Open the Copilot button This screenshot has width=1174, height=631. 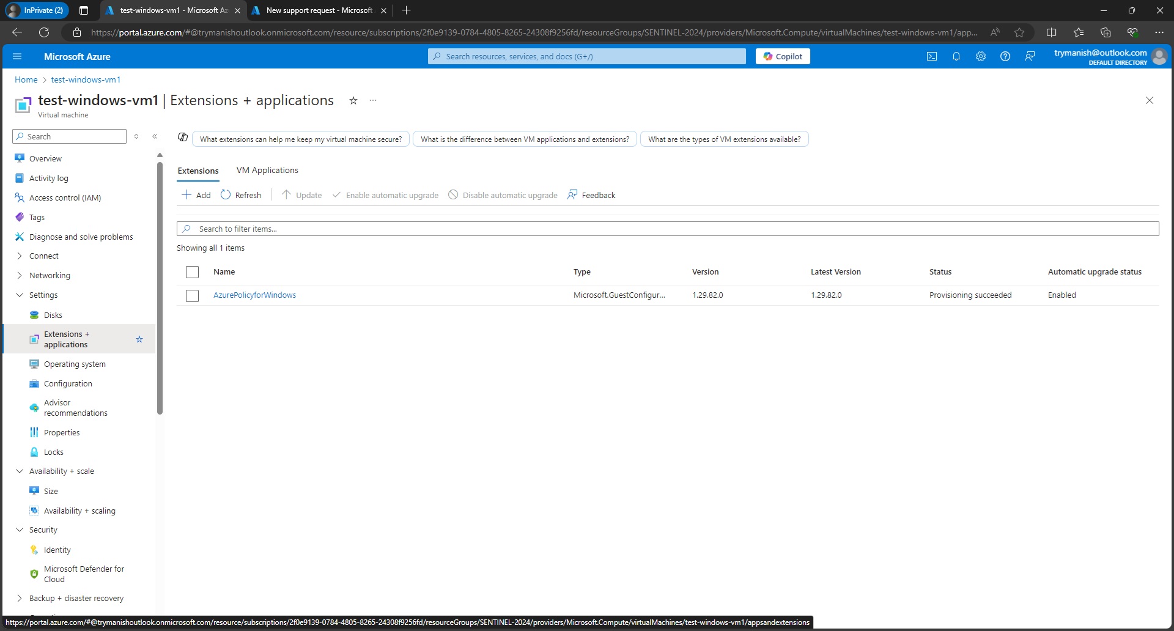783,56
